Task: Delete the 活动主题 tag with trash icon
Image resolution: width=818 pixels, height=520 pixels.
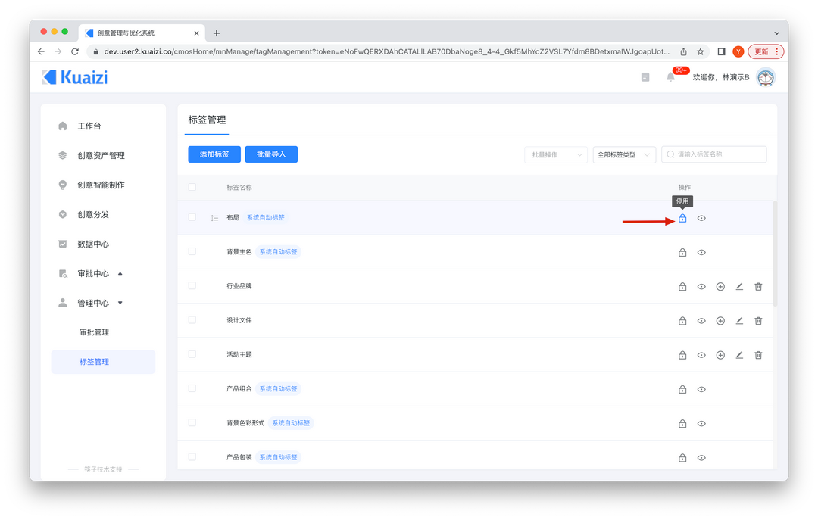Action: click(758, 355)
